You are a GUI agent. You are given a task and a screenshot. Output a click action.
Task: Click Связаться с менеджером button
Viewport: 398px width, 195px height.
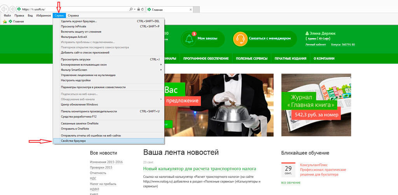[265, 39]
